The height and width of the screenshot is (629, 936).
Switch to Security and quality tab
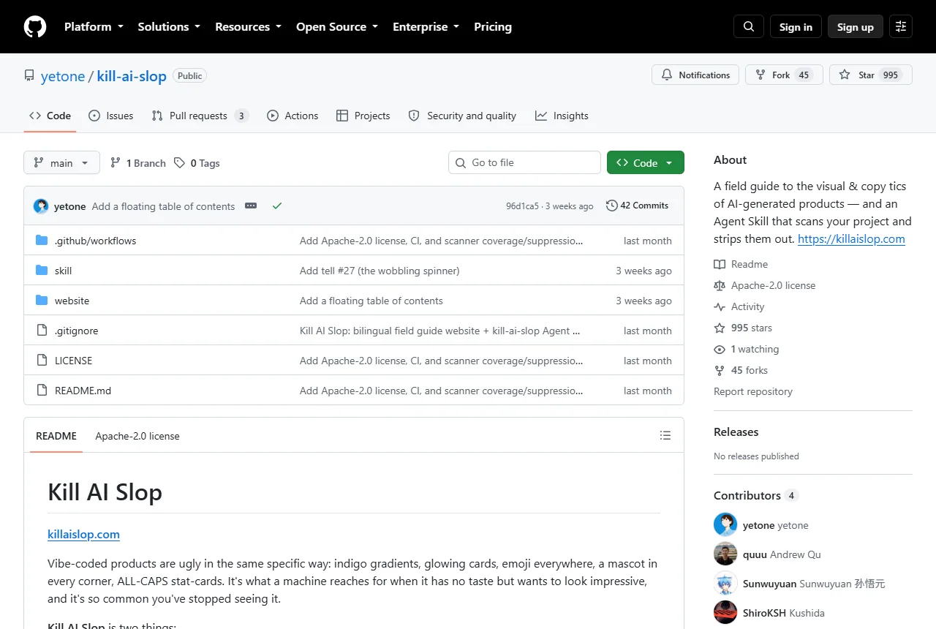pos(462,116)
